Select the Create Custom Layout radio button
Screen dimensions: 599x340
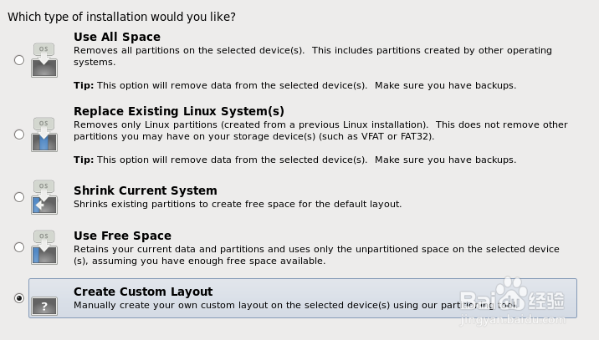[x=19, y=298]
